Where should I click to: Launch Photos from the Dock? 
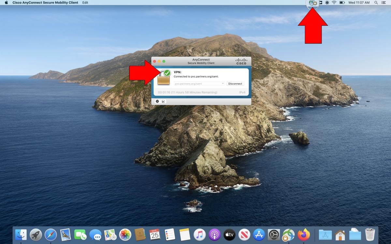click(125, 234)
